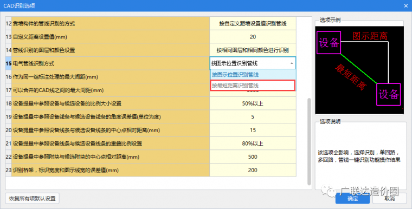412x209 pixels.
Task: Collapse the 电气管线识别方式 dropdown arrow
Action: coord(292,63)
